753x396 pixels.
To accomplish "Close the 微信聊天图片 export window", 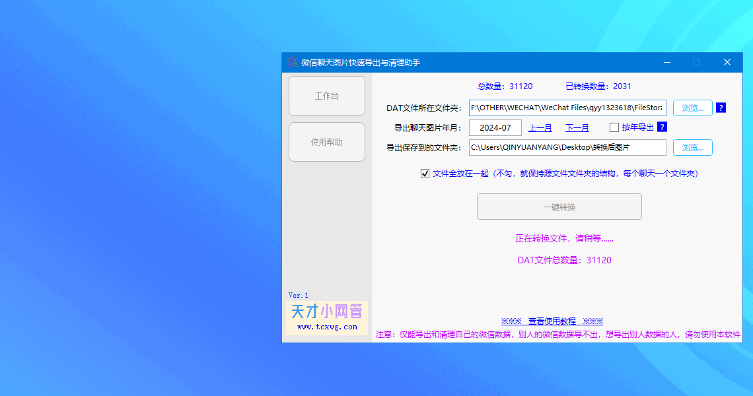I will coord(727,63).
